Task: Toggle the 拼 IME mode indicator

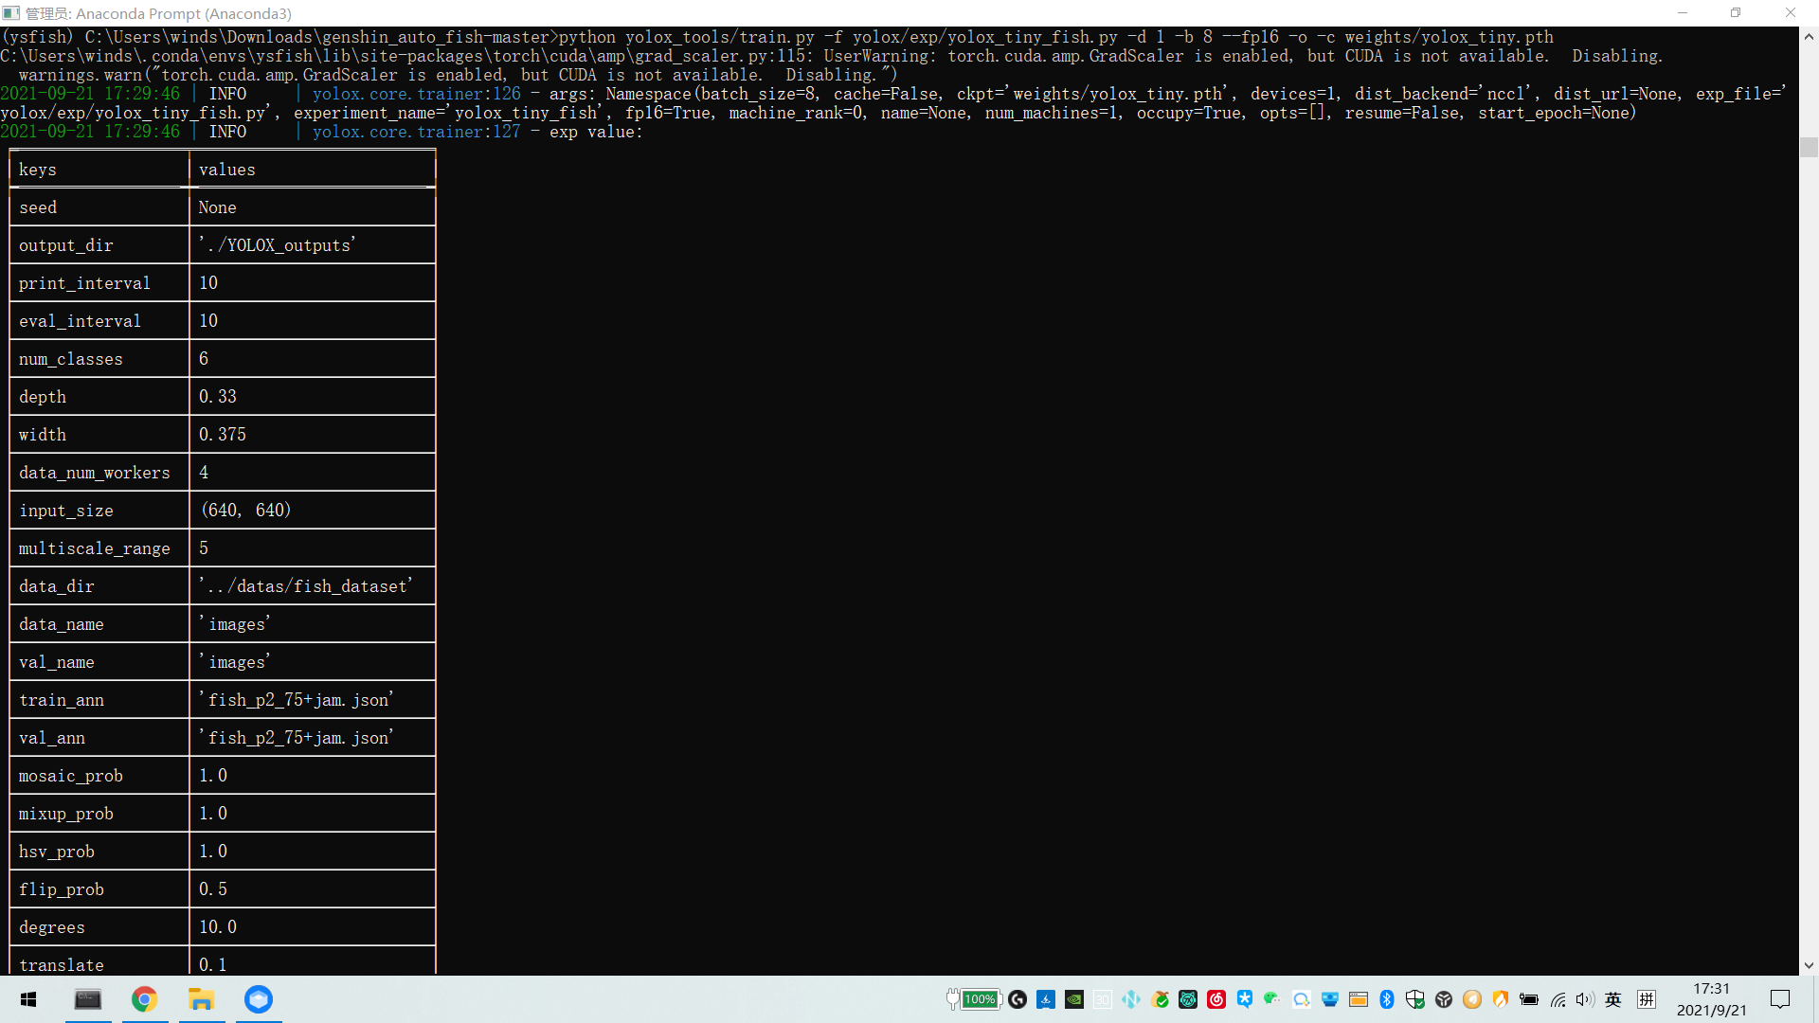Action: coord(1647,999)
